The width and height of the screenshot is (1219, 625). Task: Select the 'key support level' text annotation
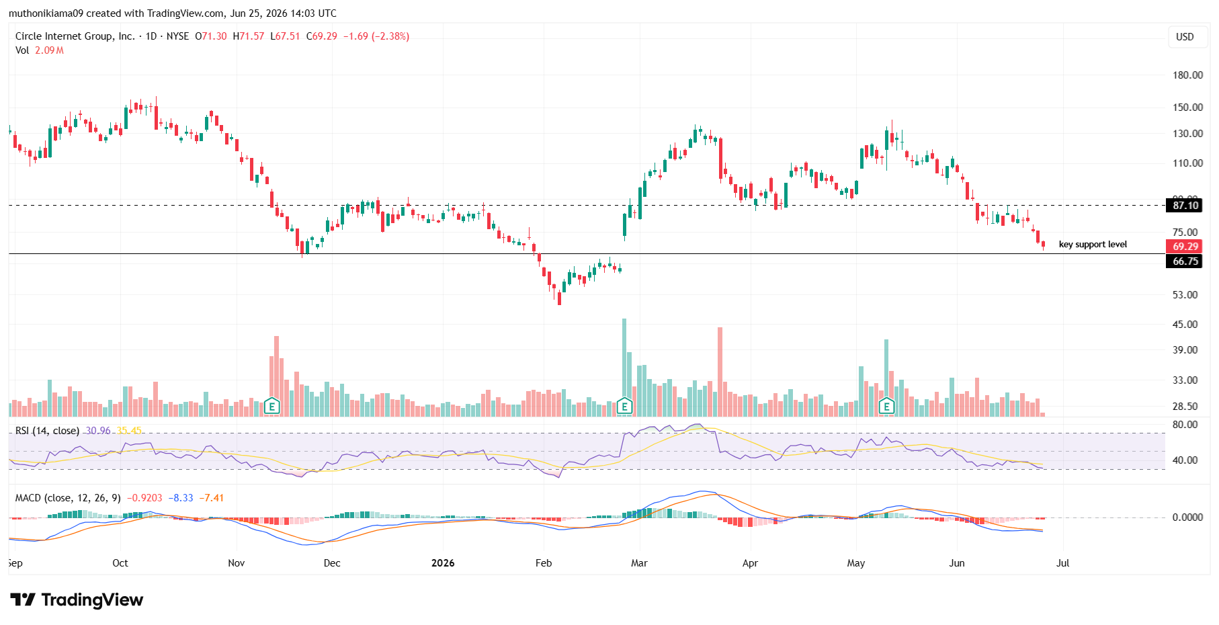[1093, 245]
